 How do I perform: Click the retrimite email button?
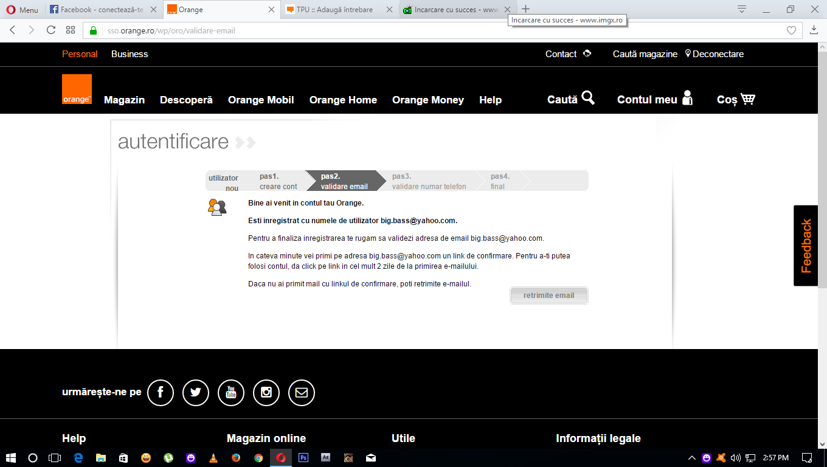pos(548,296)
